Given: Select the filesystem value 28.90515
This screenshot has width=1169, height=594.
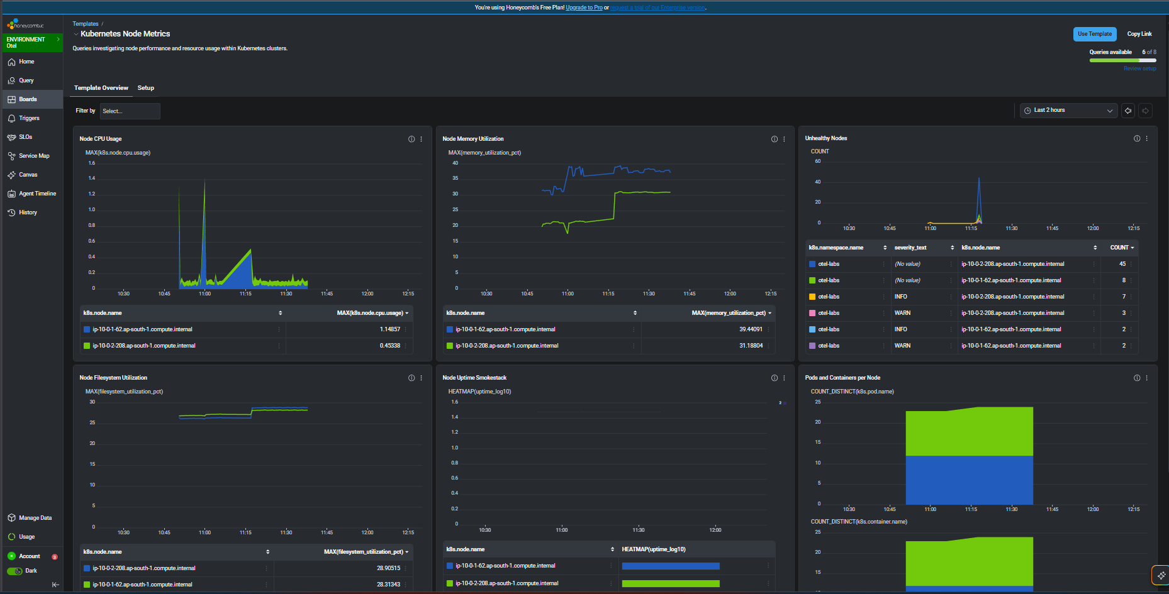Looking at the screenshot, I should [x=389, y=568].
